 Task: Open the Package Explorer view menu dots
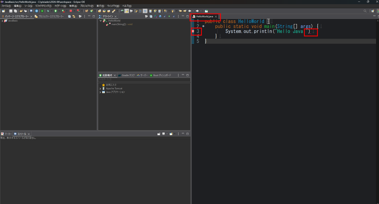[84, 16]
